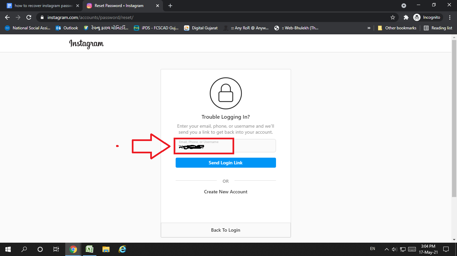Open the Create New Account link
The width and height of the screenshot is (457, 256).
pos(226,192)
